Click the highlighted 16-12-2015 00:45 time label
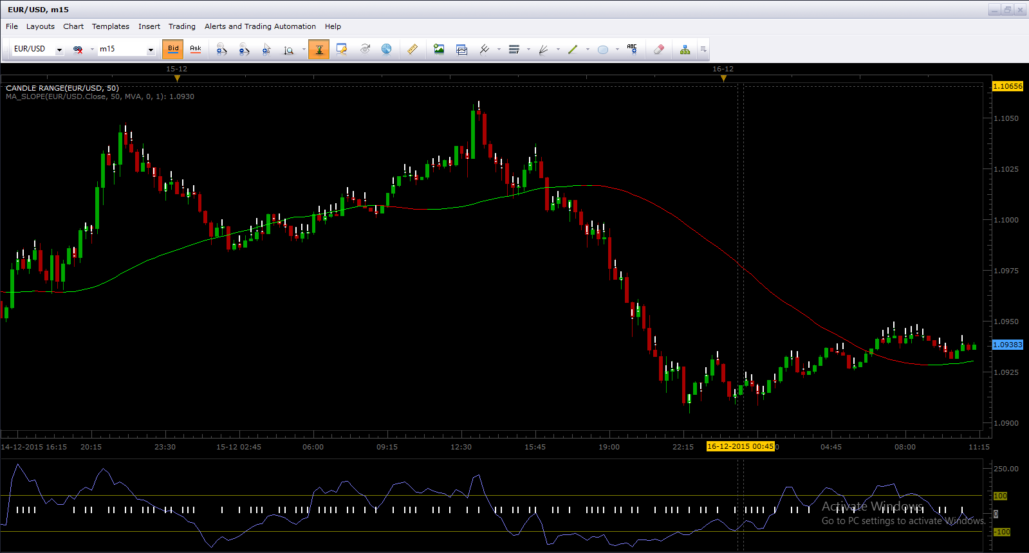Viewport: 1029px width, 553px height. tap(740, 446)
